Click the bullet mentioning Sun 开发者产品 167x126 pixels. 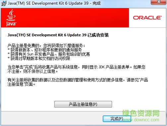coord(49,54)
